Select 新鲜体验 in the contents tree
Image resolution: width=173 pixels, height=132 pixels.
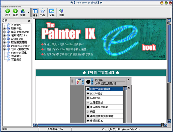point(16,28)
